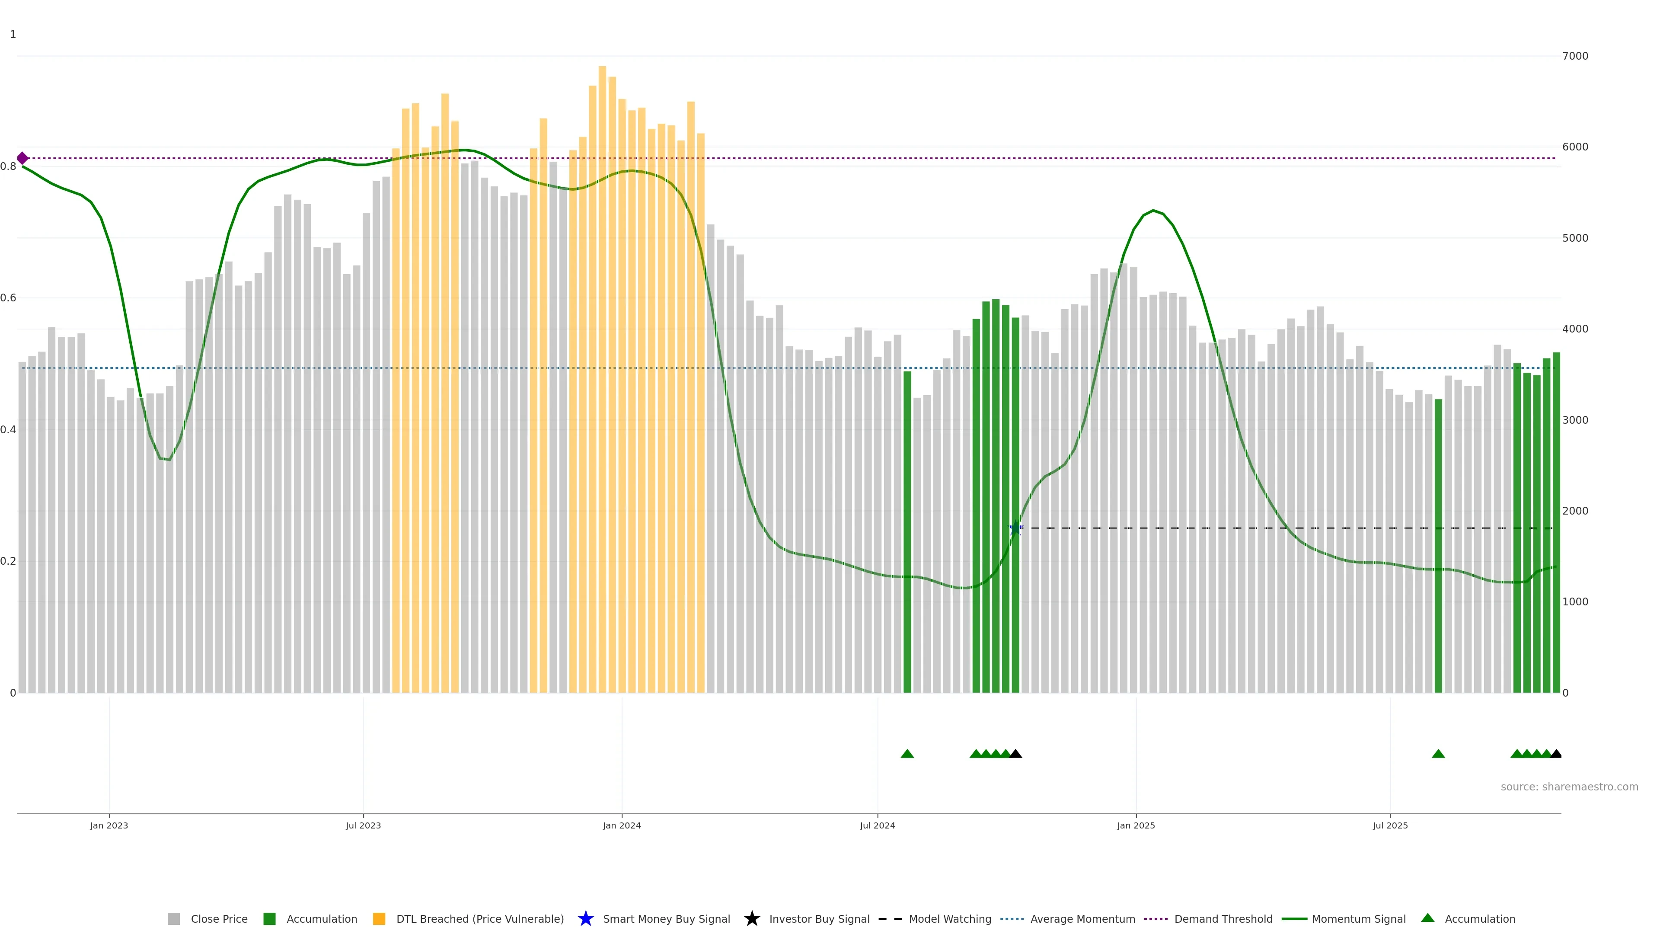Click the orange DTL Breached legend swatch
The image size is (1660, 934).
[379, 918]
